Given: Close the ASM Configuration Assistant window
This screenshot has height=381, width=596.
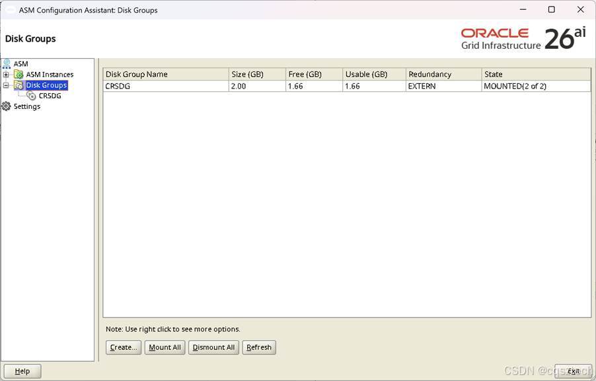Looking at the screenshot, I should click(x=580, y=9).
